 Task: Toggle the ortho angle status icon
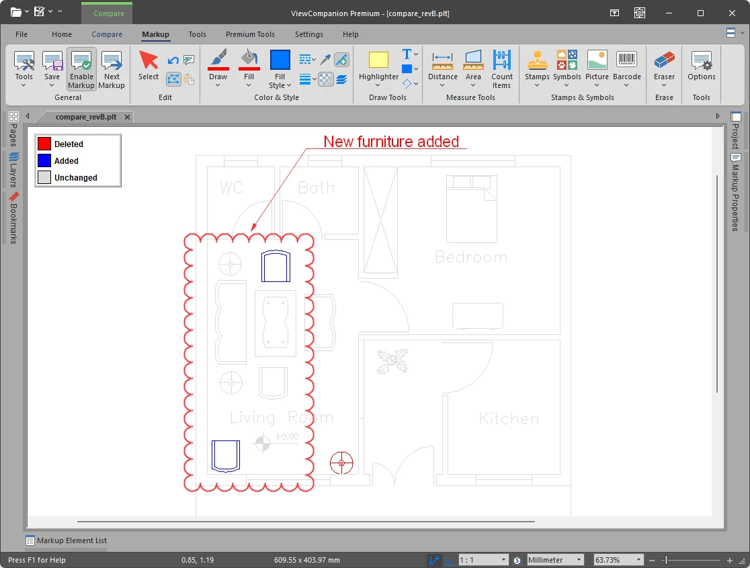click(x=448, y=561)
